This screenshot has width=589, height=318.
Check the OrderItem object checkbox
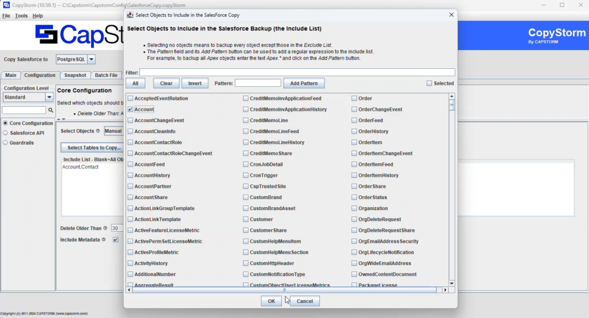point(354,142)
